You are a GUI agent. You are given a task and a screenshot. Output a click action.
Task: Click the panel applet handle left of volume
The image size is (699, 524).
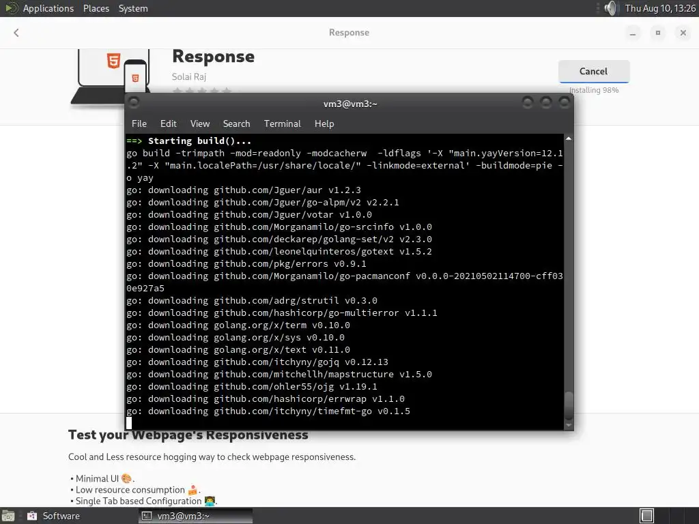[598, 8]
